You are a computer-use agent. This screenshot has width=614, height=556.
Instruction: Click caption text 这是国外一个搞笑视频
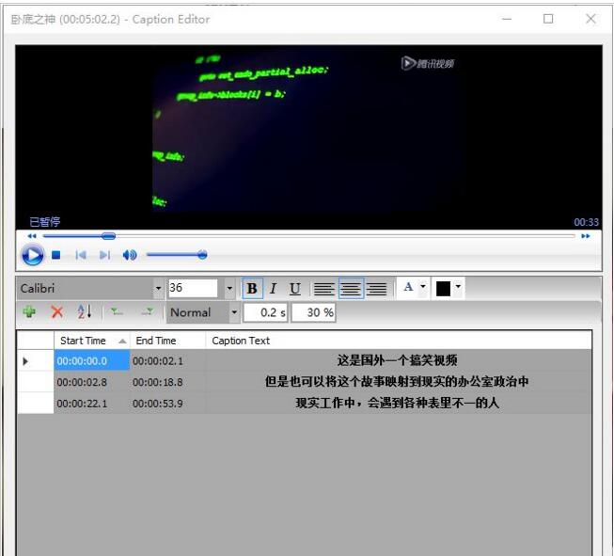point(397,360)
